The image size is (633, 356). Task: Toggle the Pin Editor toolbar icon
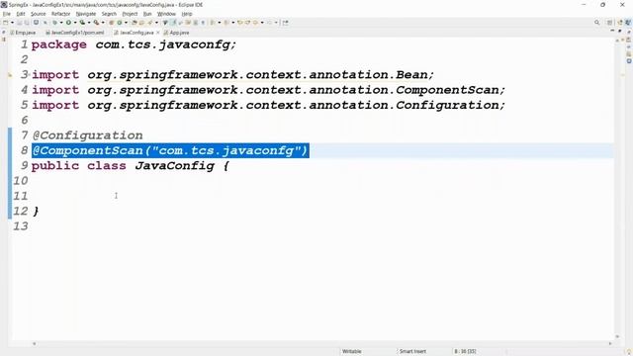[x=286, y=23]
